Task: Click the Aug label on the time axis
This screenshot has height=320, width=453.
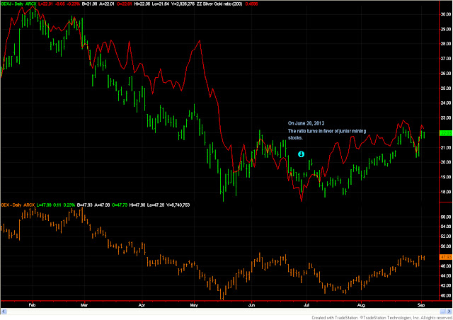Action: pyautogui.click(x=361, y=305)
